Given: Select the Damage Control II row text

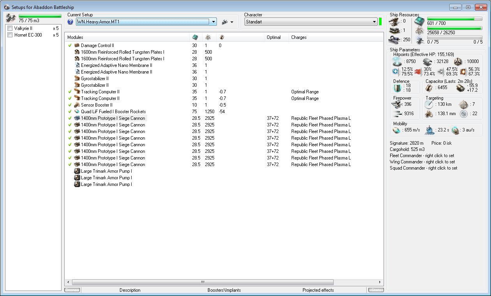Looking at the screenshot, I should point(97,46).
